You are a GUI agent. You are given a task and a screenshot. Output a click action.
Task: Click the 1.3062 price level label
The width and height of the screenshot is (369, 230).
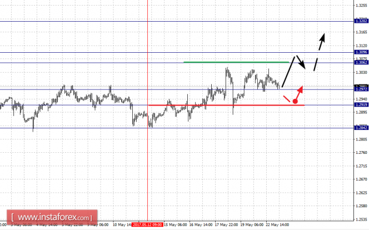[x=361, y=62]
